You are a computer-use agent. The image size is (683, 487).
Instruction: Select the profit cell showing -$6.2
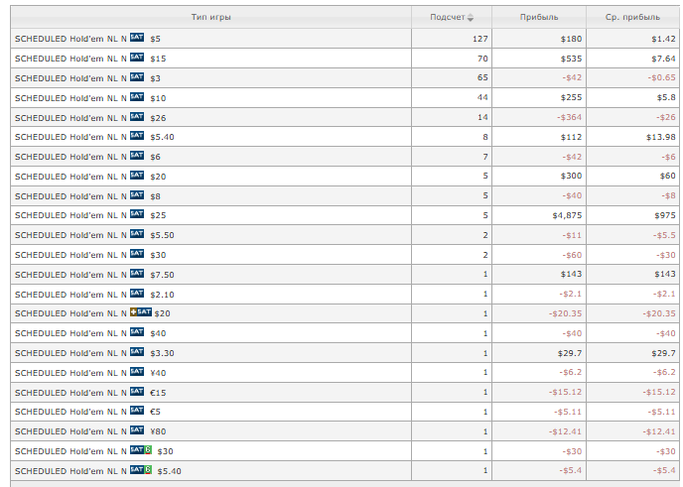click(539, 373)
